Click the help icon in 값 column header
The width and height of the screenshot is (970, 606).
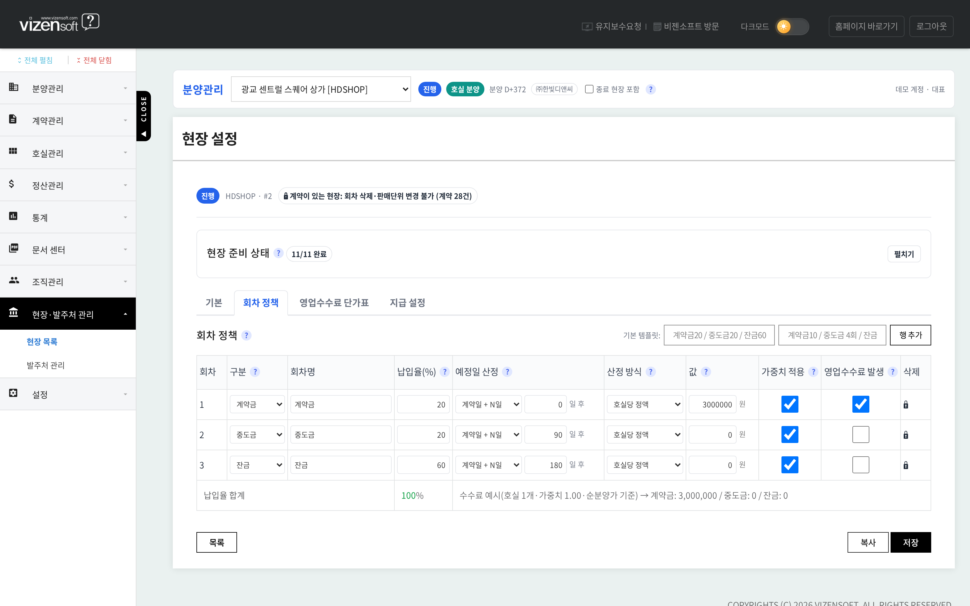(706, 372)
